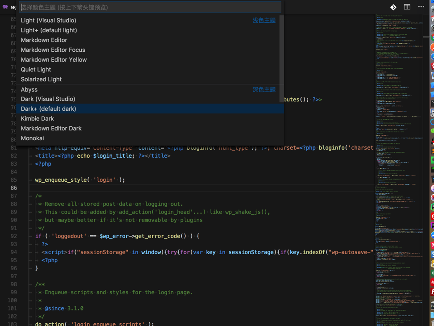Select the Markdown Editor Dark theme

pos(150,129)
